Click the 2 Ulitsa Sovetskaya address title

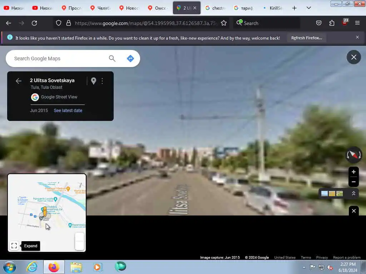tap(52, 80)
